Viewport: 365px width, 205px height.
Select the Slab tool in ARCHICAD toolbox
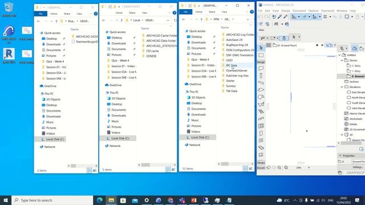[261, 90]
